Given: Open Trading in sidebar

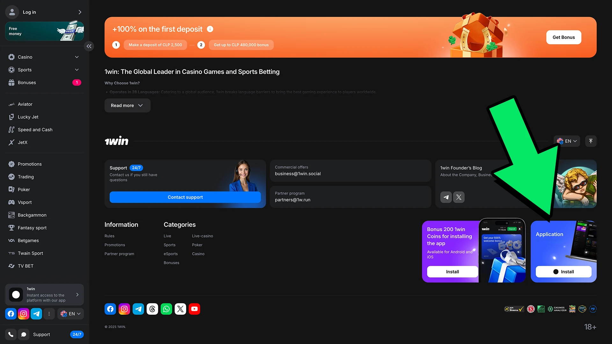Looking at the screenshot, I should coord(44,177).
